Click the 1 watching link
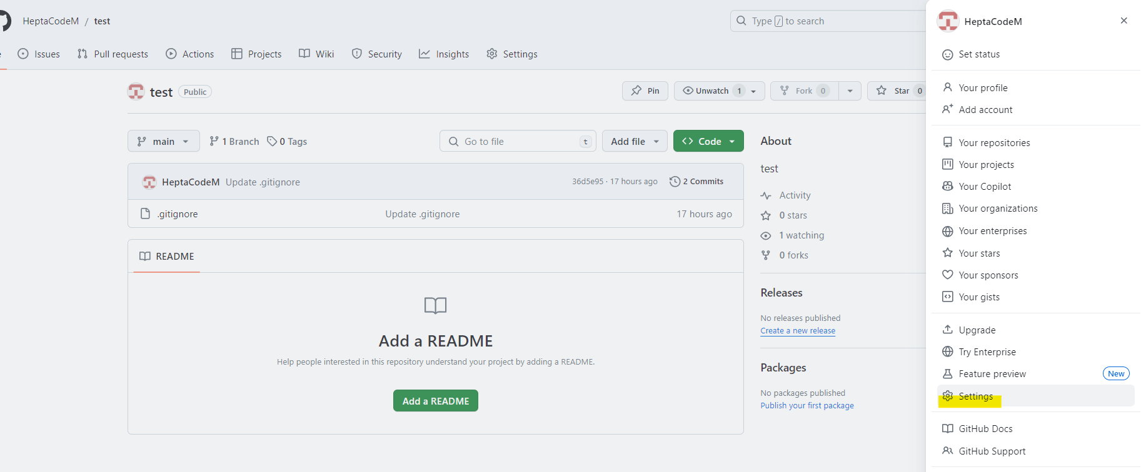 792,235
